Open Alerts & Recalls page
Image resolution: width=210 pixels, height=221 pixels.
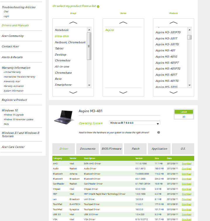pos(12,57)
